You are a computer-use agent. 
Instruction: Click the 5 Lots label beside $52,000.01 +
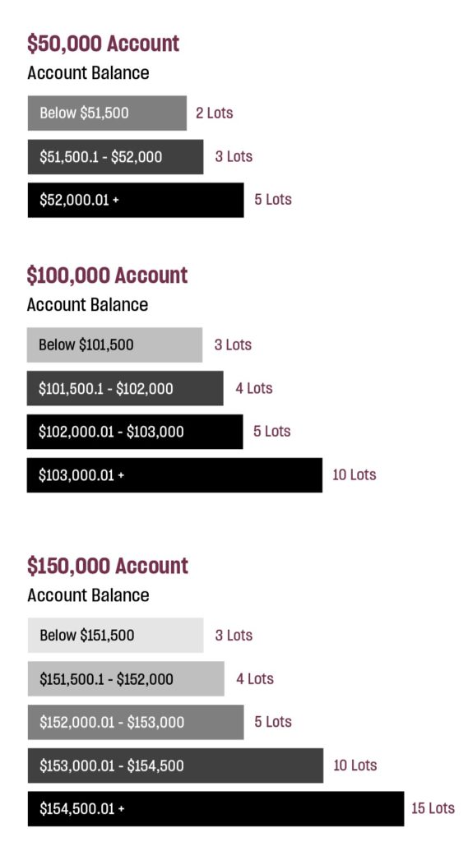273,199
